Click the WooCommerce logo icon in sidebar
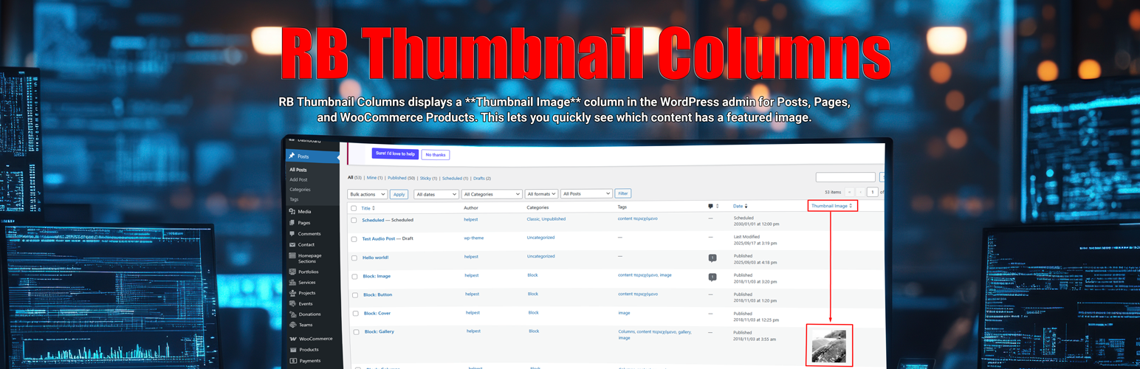The image size is (1140, 369). [293, 339]
